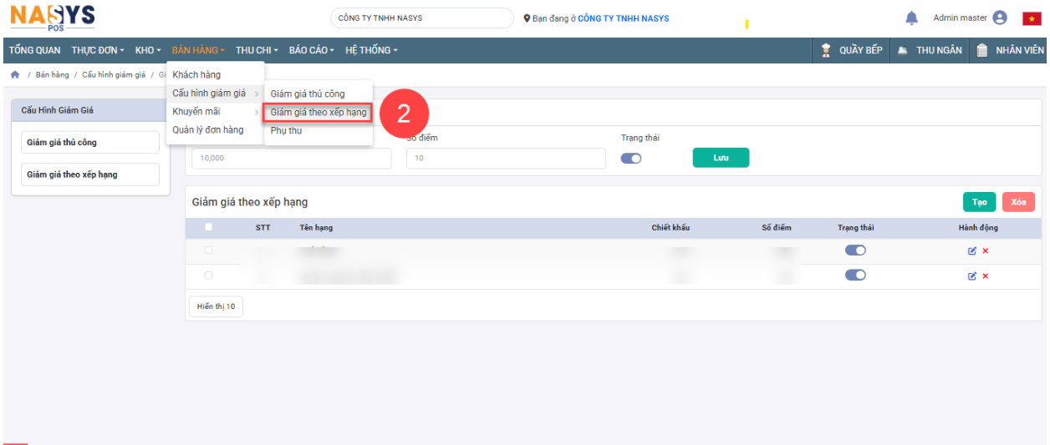The height and width of the screenshot is (445, 1050).
Task: Click the Vietnam flag language icon
Action: pos(1031,18)
